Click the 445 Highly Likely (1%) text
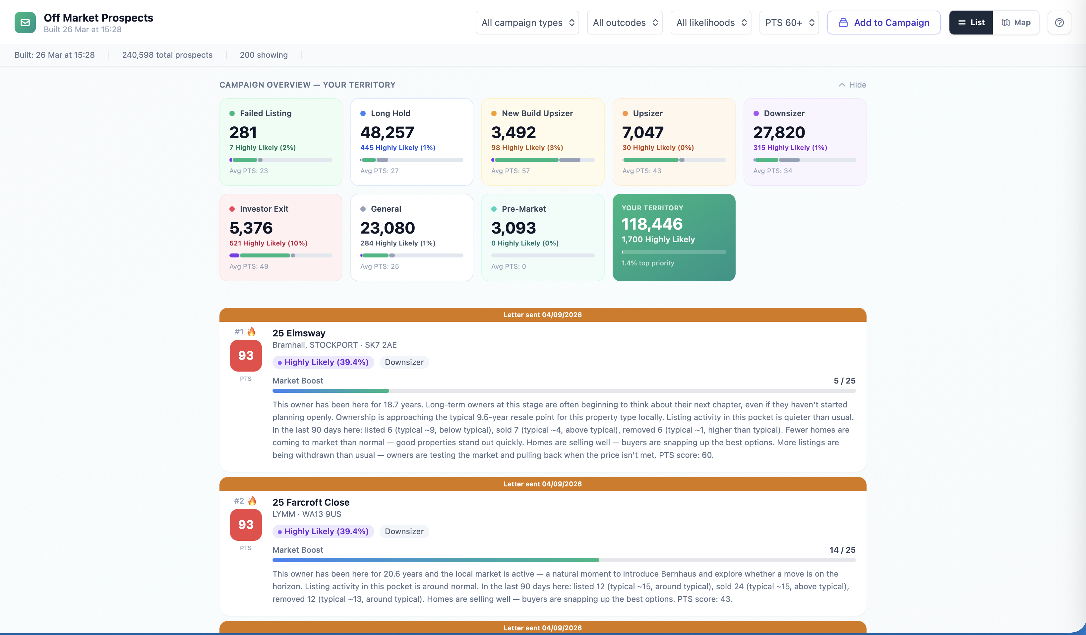 [x=398, y=148]
